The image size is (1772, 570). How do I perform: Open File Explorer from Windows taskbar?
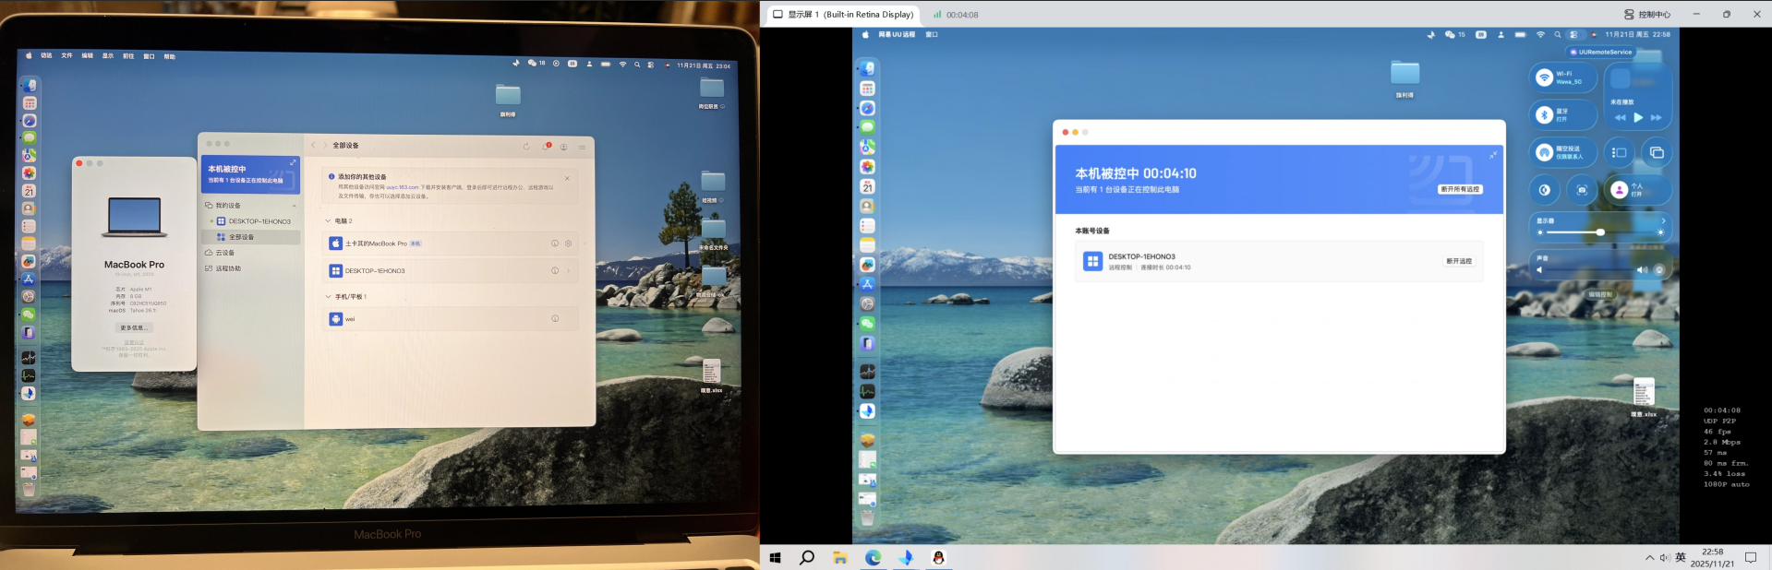click(x=839, y=557)
